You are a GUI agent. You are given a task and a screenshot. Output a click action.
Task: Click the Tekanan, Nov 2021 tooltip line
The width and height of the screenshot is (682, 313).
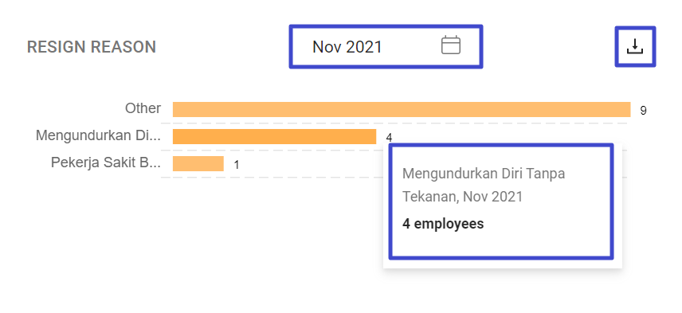pos(462,197)
